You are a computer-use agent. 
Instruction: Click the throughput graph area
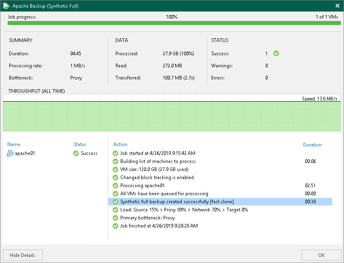pos(172,115)
